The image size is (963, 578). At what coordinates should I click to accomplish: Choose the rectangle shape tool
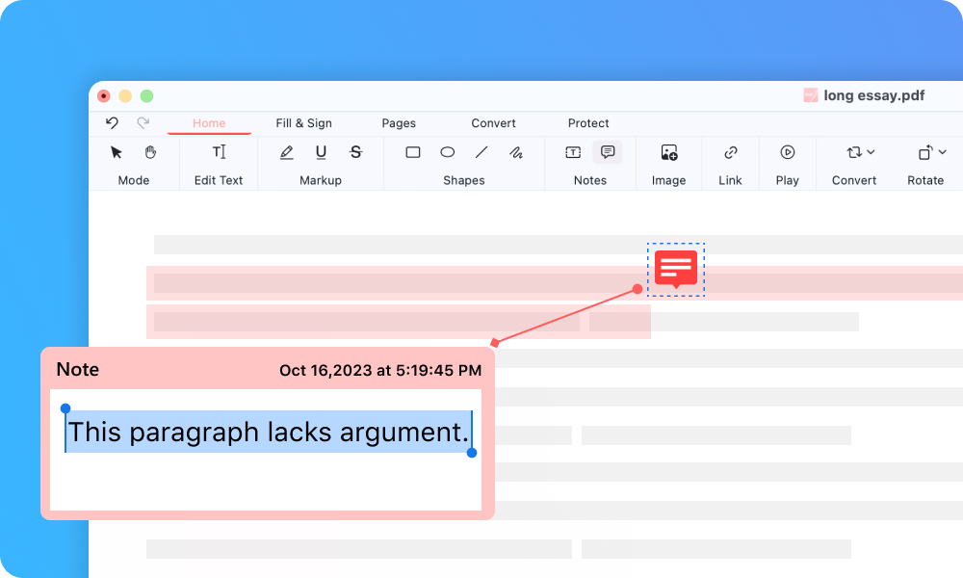coord(413,152)
